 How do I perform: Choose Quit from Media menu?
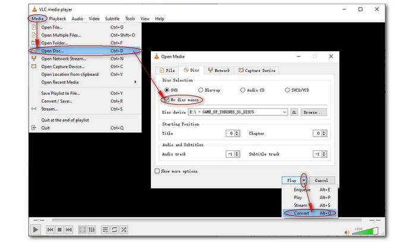click(x=85, y=128)
